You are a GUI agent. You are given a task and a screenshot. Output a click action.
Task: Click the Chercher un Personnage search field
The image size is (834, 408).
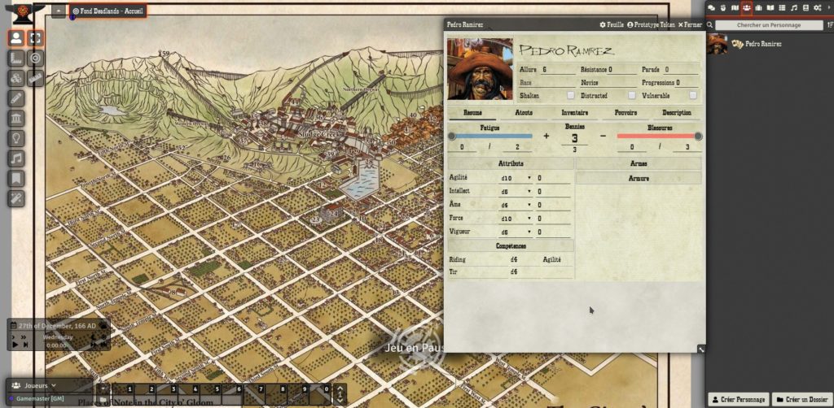point(769,25)
